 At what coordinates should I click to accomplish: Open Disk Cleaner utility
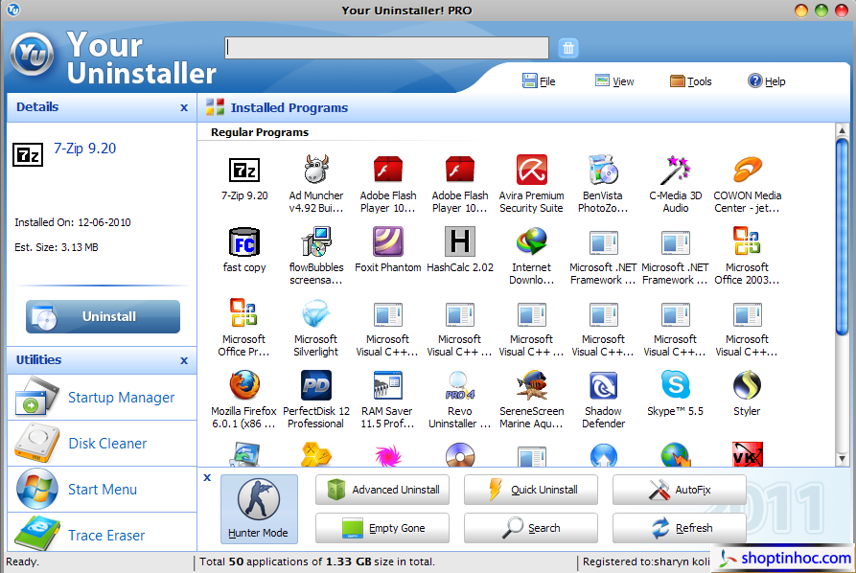pos(102,443)
